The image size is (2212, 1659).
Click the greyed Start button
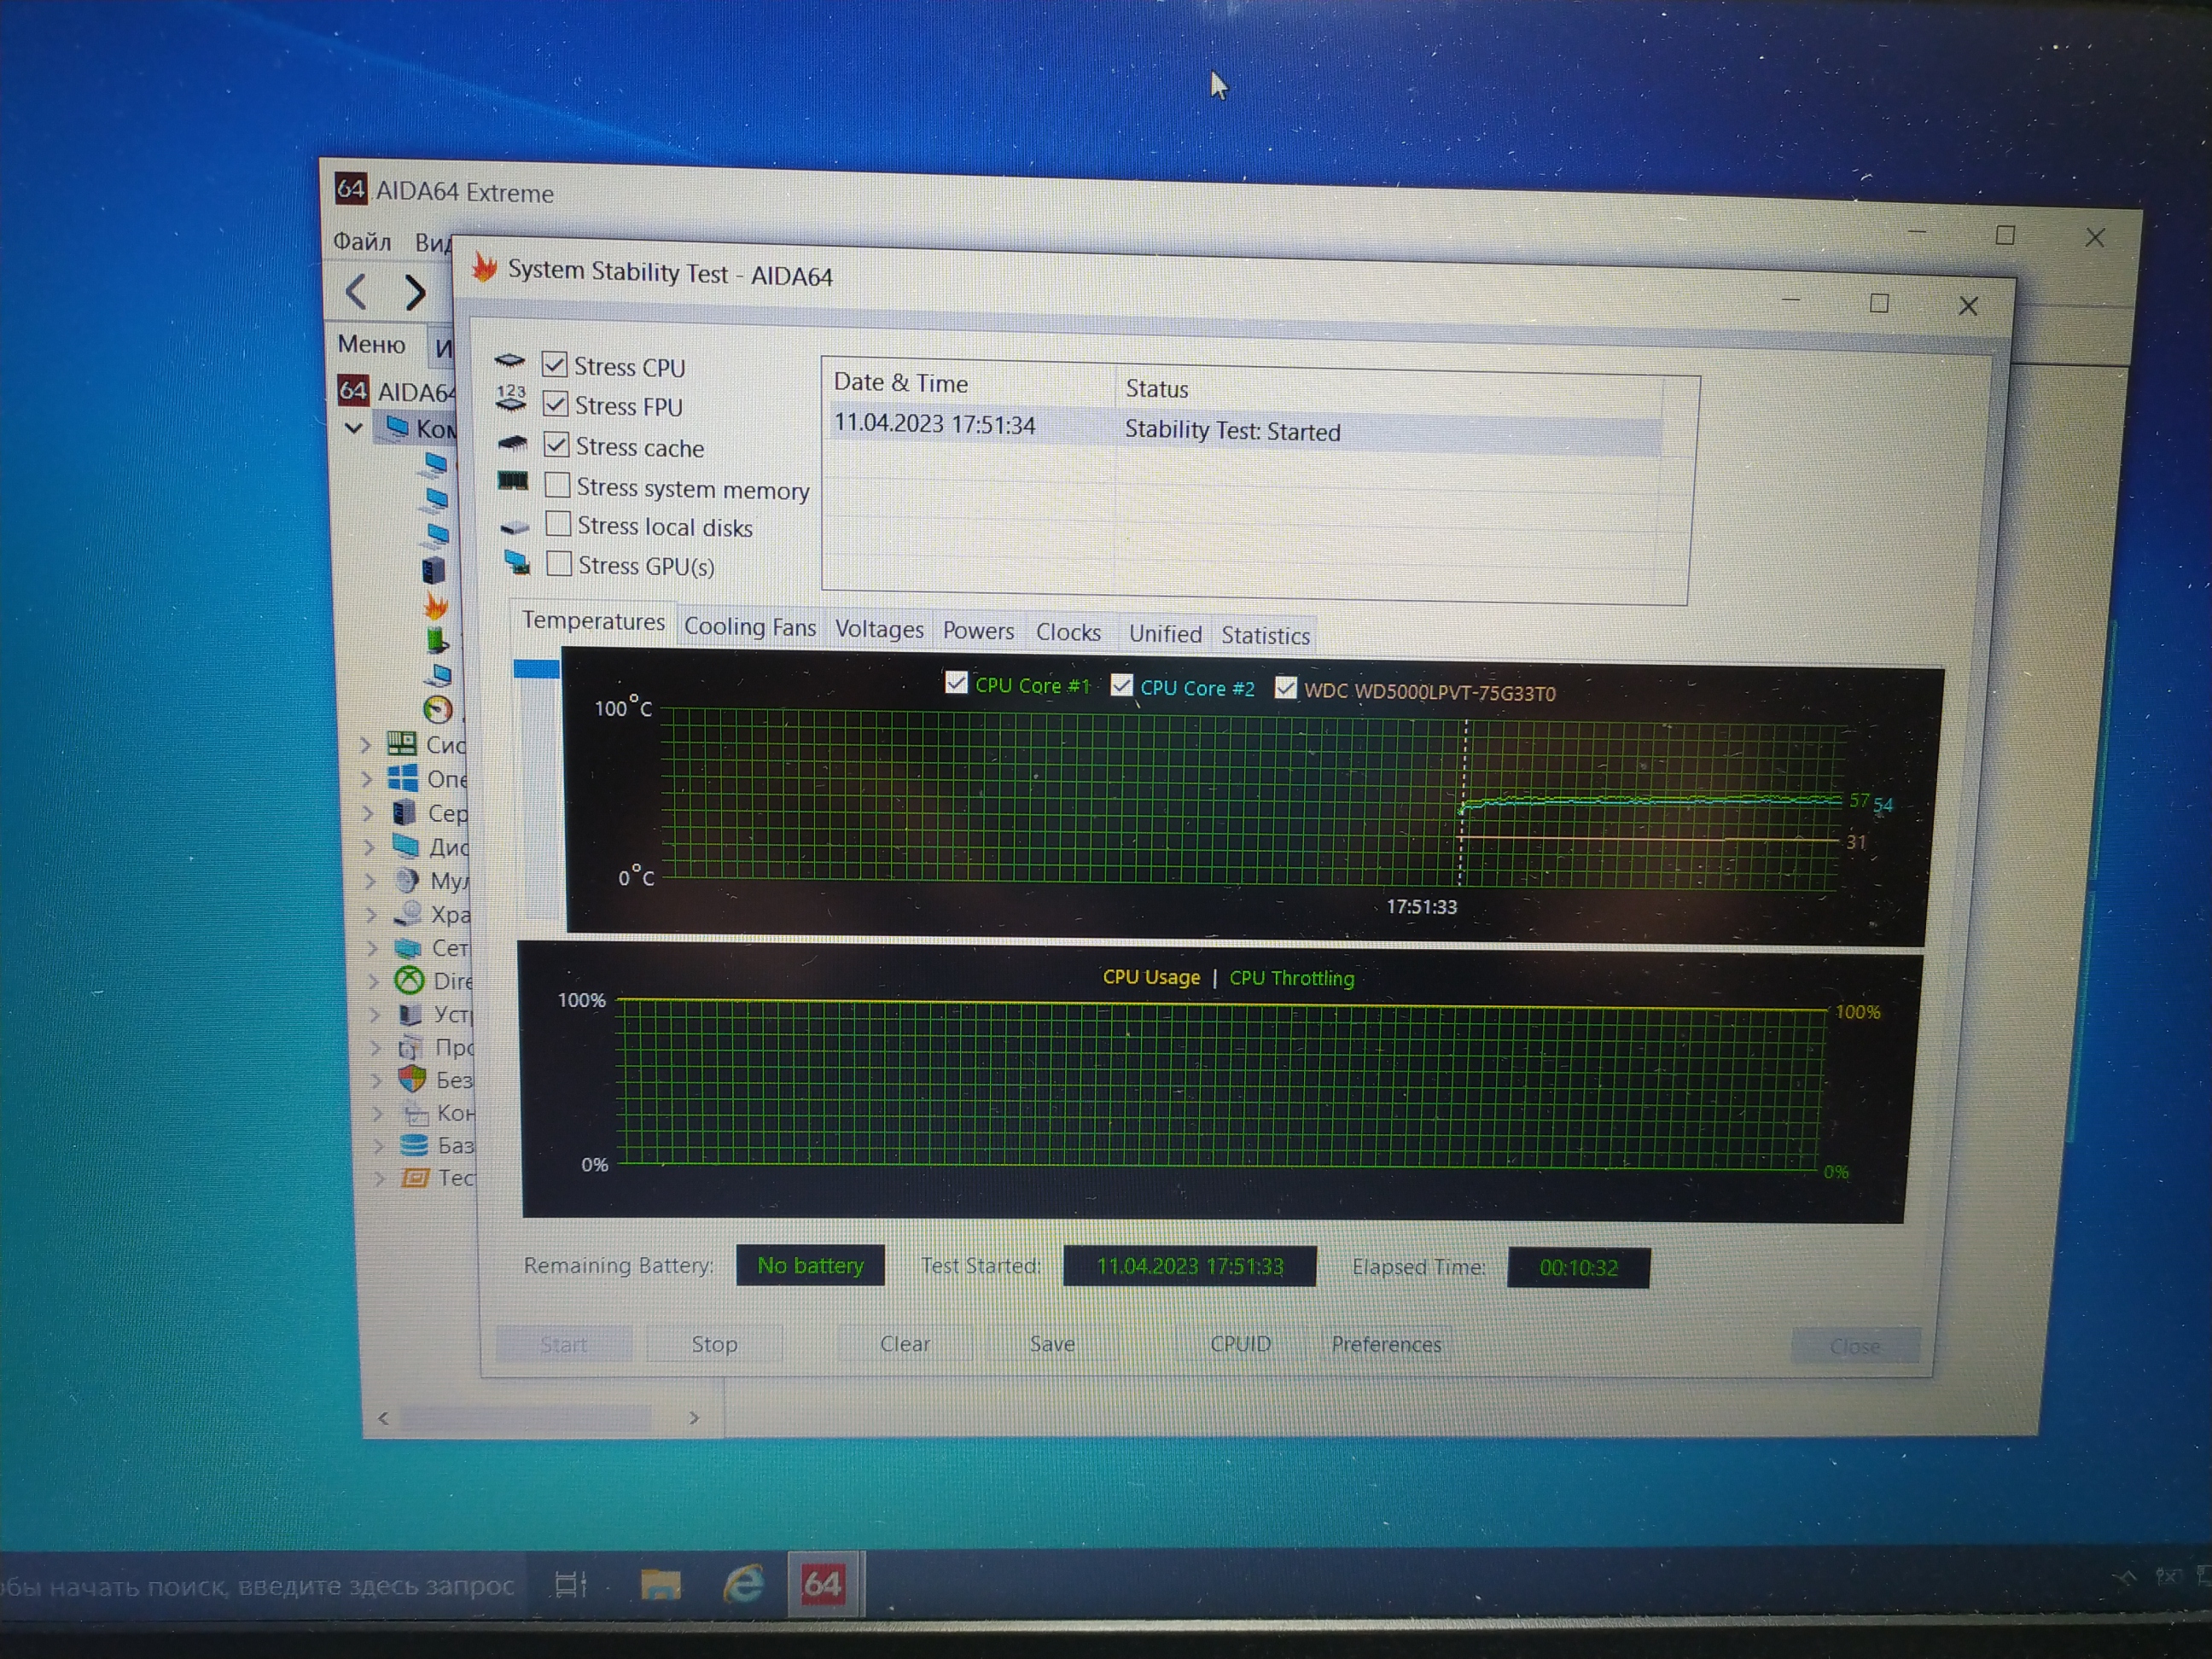tap(564, 1345)
